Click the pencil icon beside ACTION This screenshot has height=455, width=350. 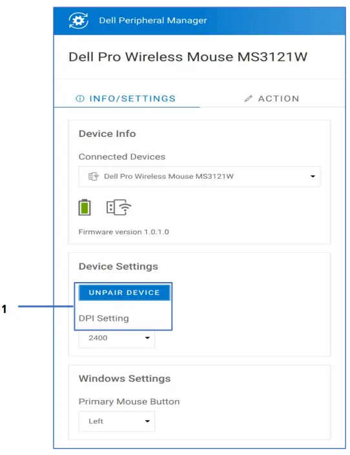249,99
